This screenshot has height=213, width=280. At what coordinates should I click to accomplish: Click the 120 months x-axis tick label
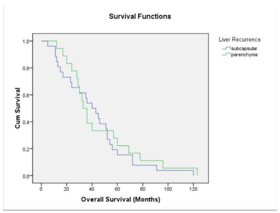click(193, 189)
